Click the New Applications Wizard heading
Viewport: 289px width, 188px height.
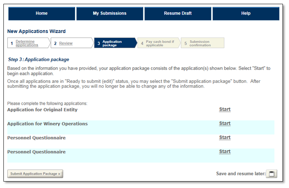(x=36, y=32)
